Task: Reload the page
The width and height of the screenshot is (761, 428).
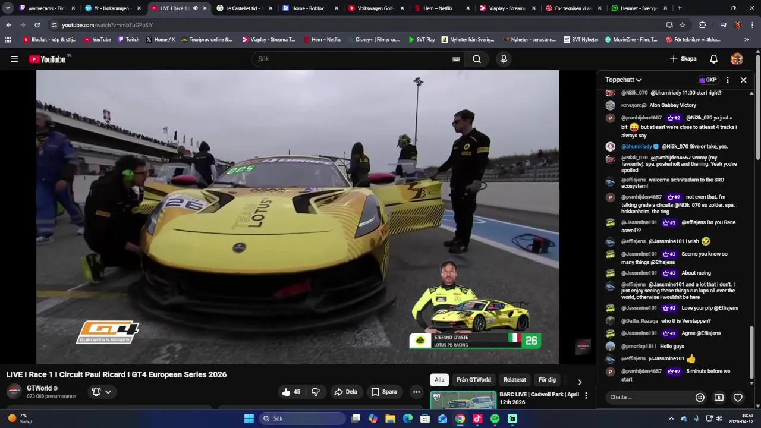Action: click(37, 25)
